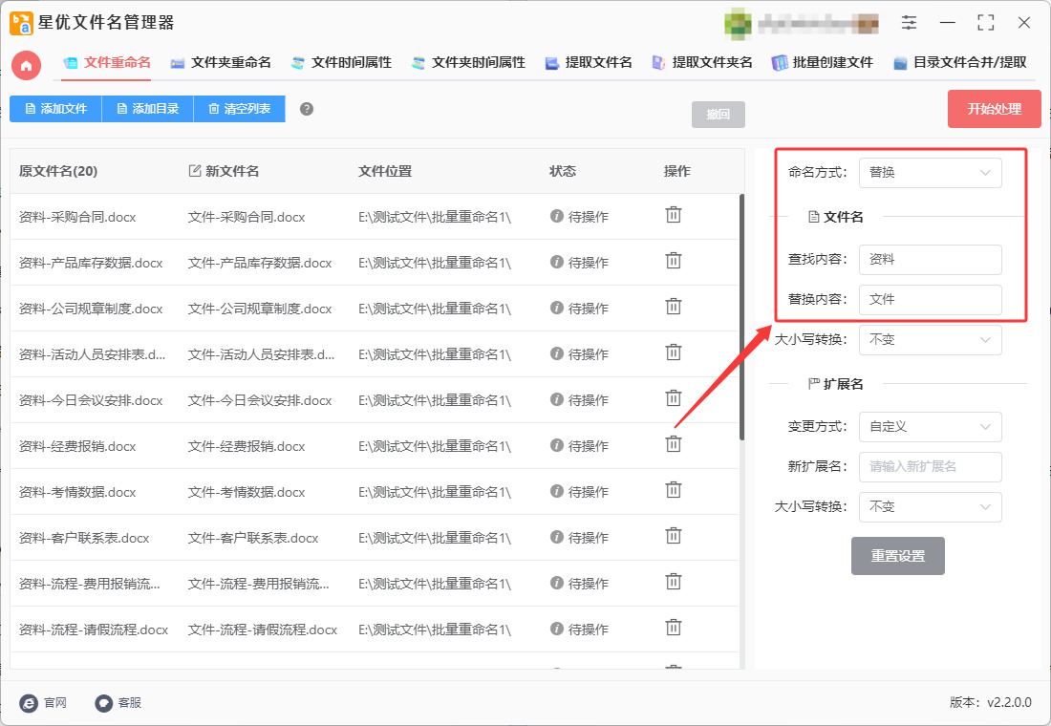
Task: Select new name 文件-流程-请假流程.docx
Action: pos(262,630)
